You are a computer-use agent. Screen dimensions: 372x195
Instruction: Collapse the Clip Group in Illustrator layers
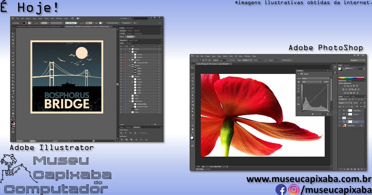(x=130, y=101)
